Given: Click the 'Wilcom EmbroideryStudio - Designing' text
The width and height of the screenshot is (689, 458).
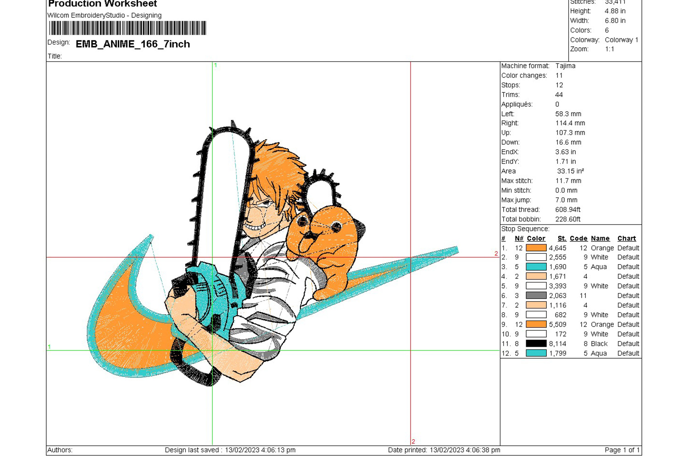Looking at the screenshot, I should click(105, 15).
